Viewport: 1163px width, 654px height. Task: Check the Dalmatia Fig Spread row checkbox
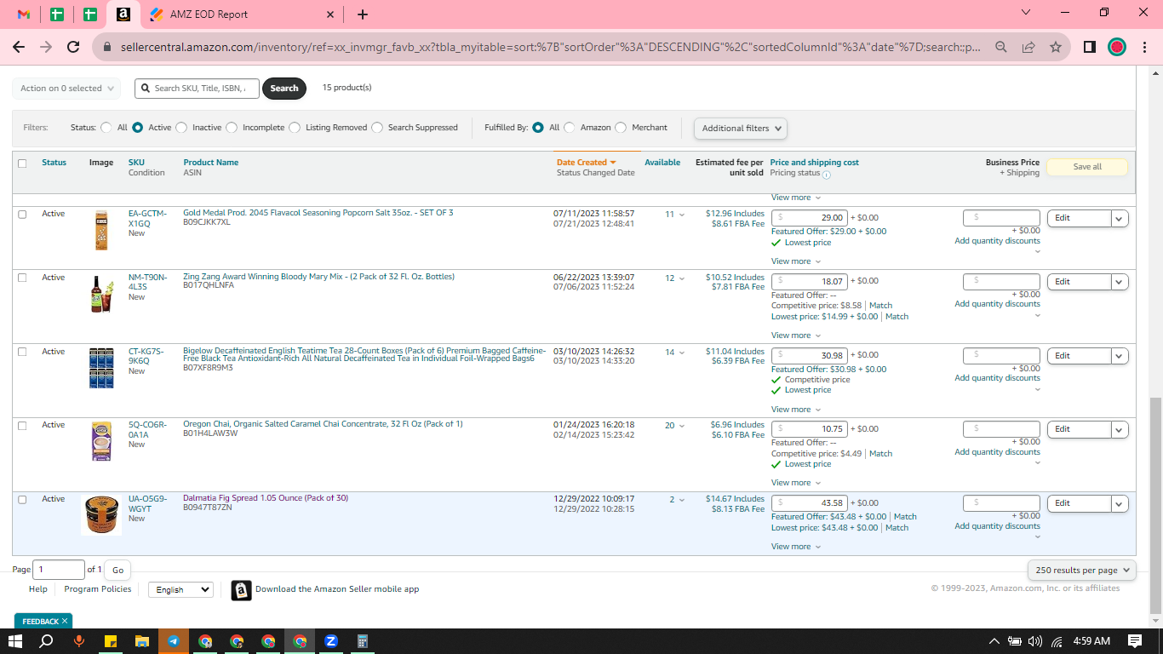click(x=22, y=500)
